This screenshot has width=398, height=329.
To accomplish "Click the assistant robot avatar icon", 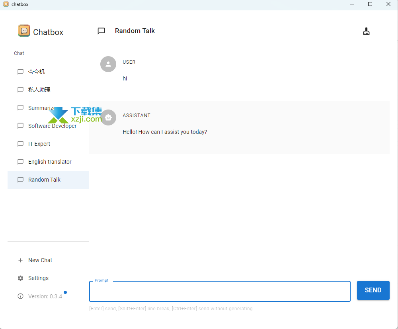I will click(108, 117).
